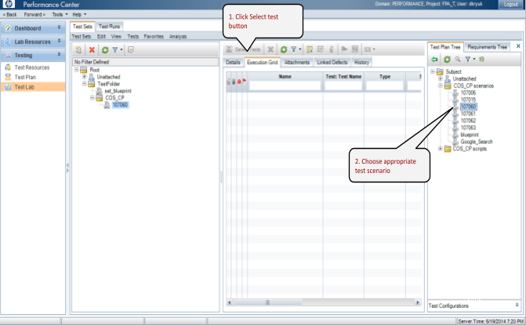Open filter dropdown arrow in test sets toolbar

(x=122, y=49)
